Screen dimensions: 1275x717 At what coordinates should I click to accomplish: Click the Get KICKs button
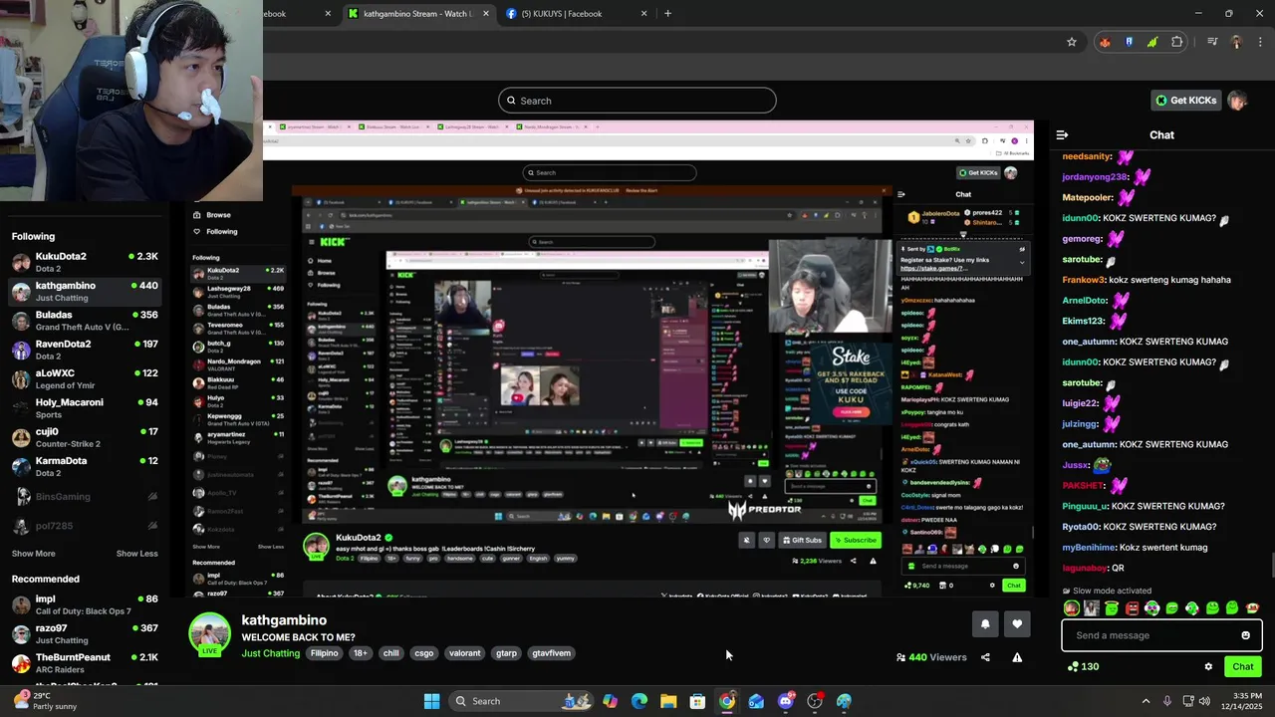(x=1185, y=101)
